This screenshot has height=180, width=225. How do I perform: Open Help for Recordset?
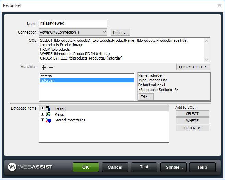[202, 167]
